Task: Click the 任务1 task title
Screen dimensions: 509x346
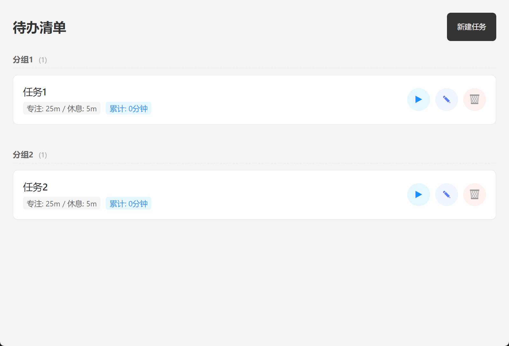Action: (x=35, y=92)
